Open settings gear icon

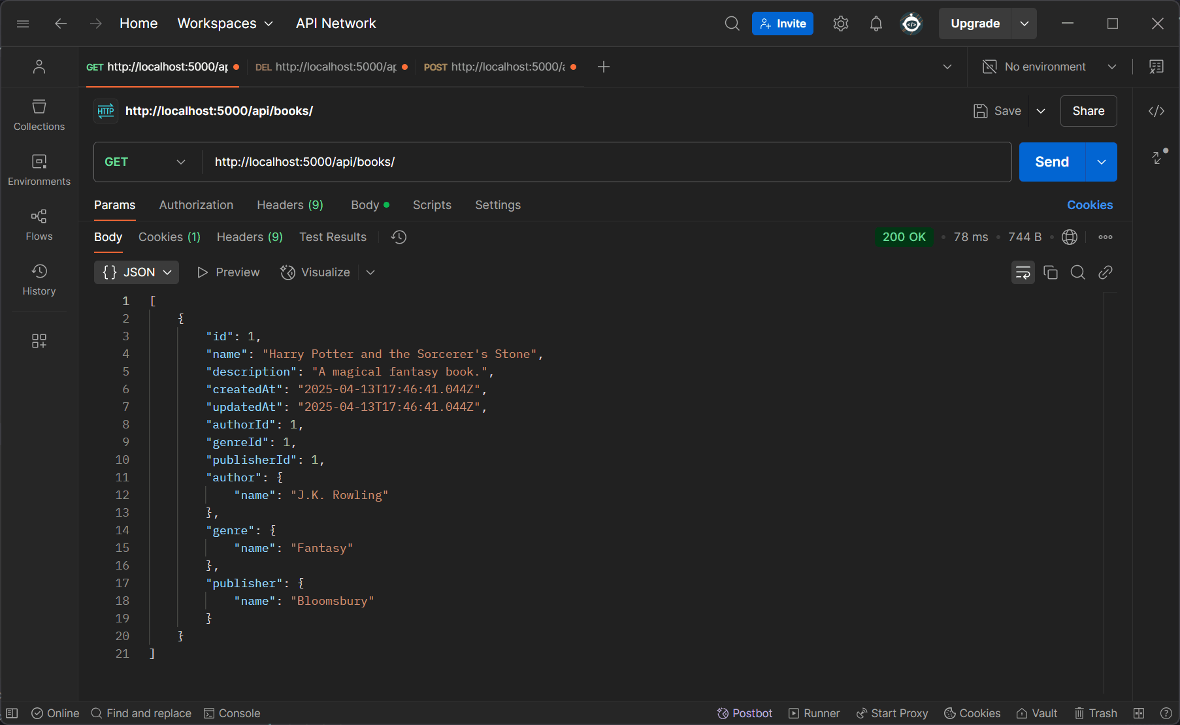[841, 24]
